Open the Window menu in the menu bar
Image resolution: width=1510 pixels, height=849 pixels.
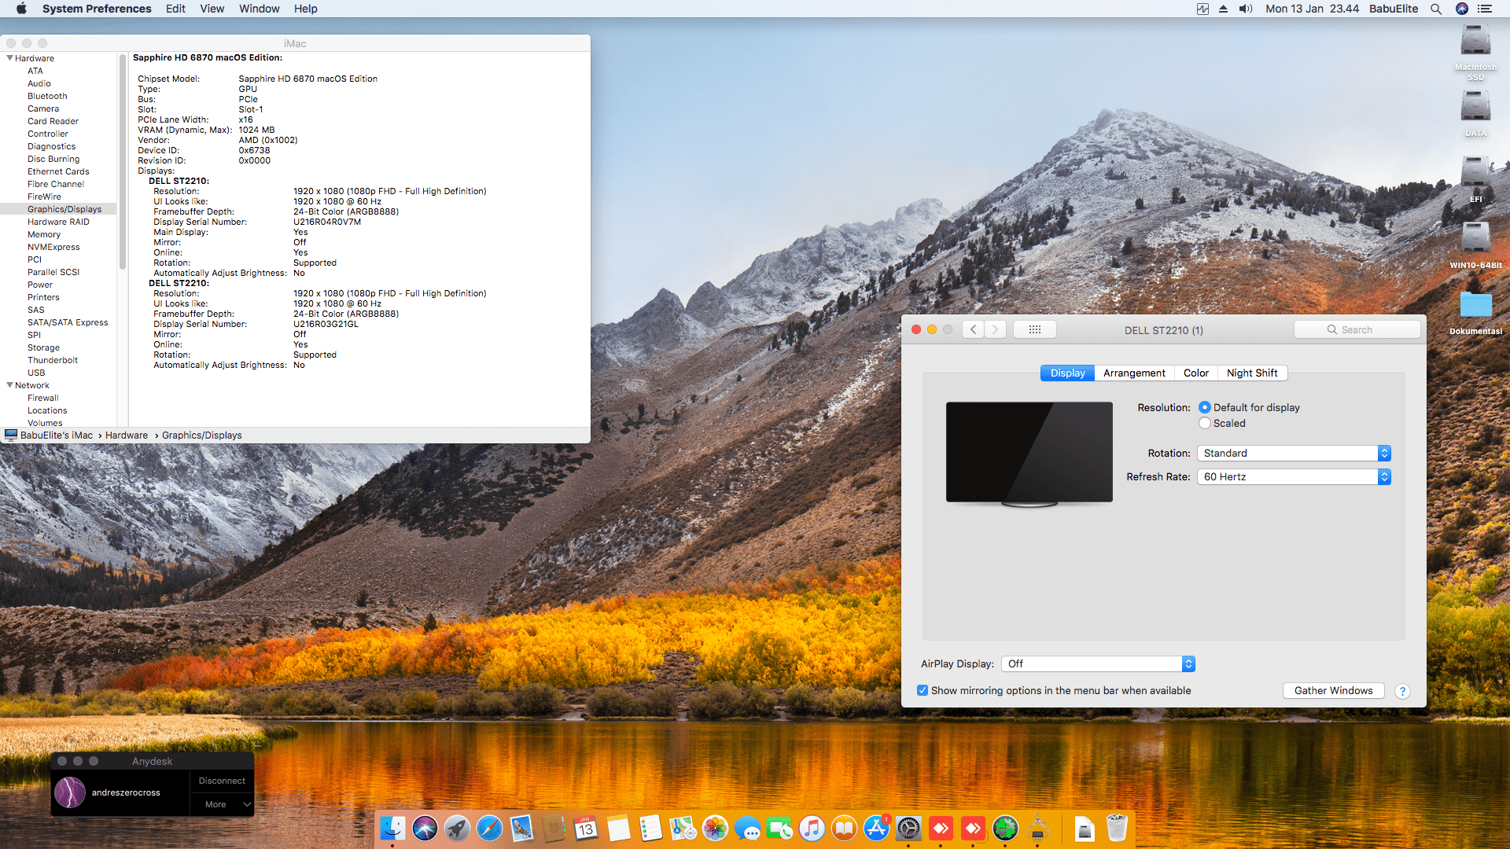pyautogui.click(x=259, y=9)
